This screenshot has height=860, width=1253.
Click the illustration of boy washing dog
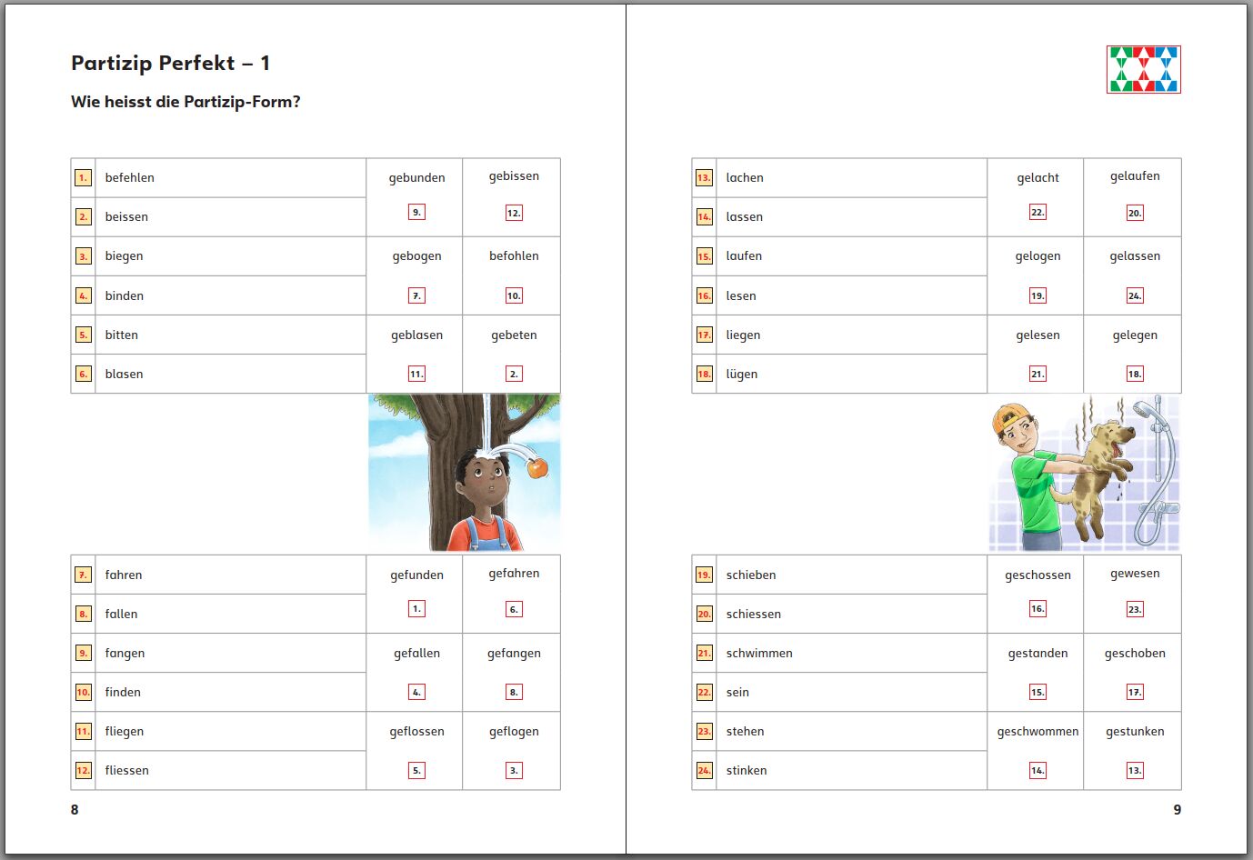[1085, 473]
